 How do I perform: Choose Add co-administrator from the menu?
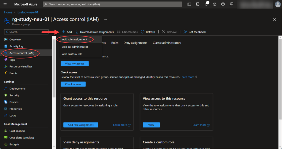[x=75, y=47]
